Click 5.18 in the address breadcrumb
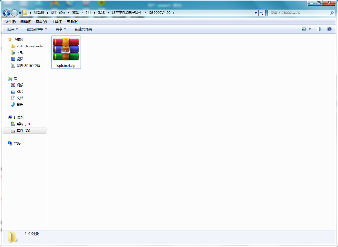Viewport: 338px width, 247px height. tap(101, 13)
